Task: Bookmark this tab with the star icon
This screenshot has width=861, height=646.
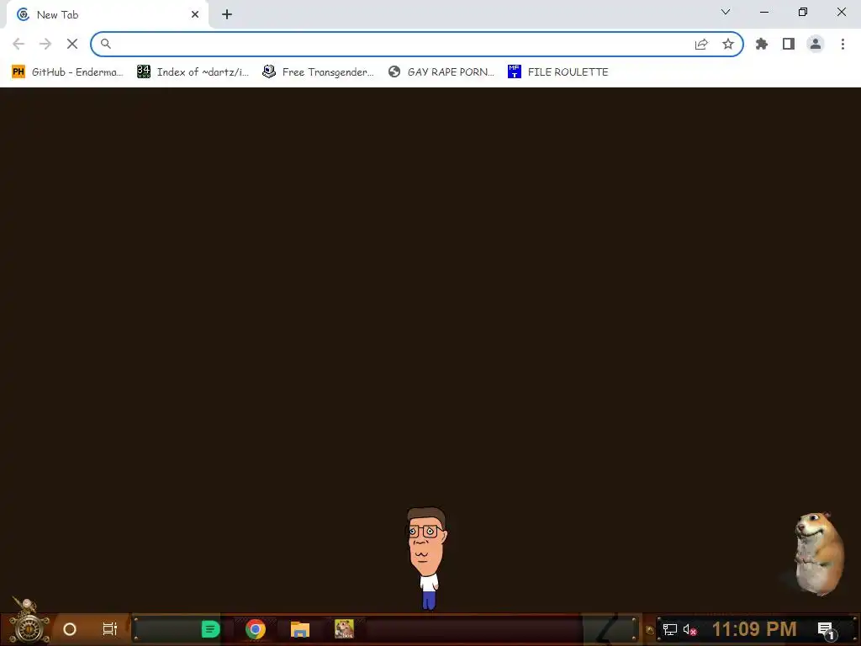Action: pos(728,44)
